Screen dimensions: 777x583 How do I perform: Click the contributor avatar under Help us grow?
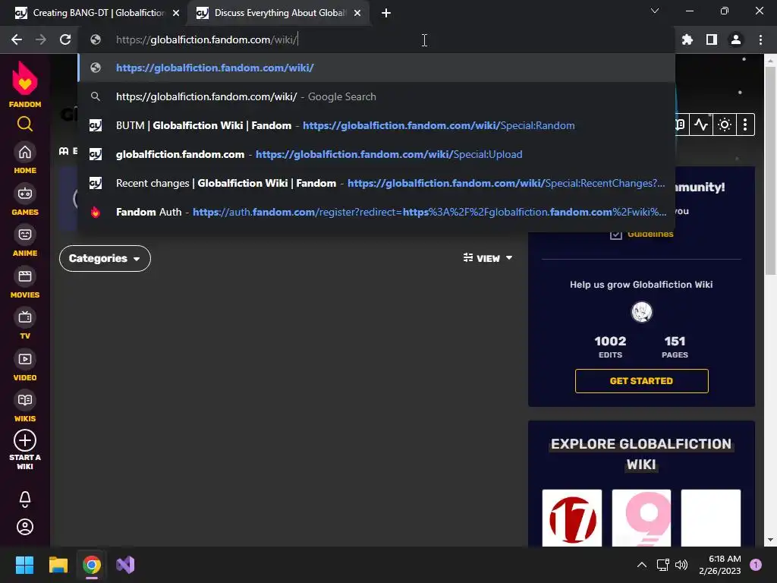coord(642,312)
